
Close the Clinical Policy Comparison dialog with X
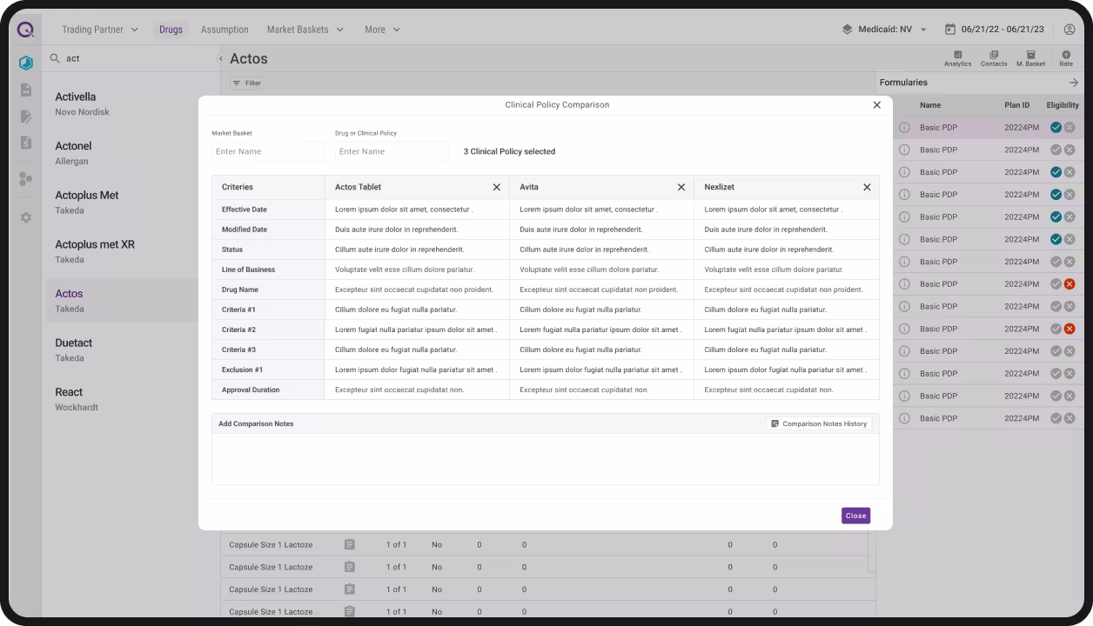pyautogui.click(x=876, y=104)
